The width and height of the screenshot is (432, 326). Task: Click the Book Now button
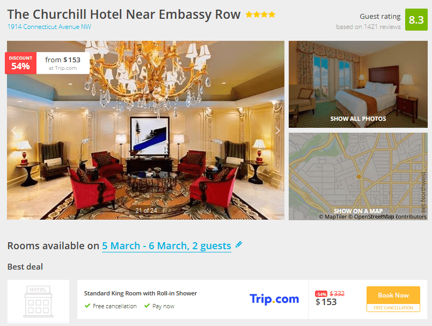(x=393, y=295)
